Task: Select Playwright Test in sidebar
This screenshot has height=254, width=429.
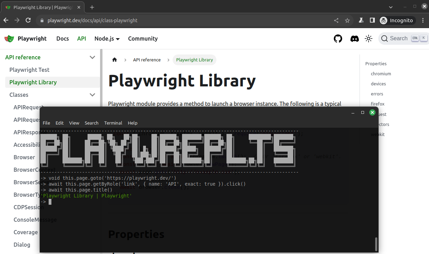Action: click(x=30, y=70)
